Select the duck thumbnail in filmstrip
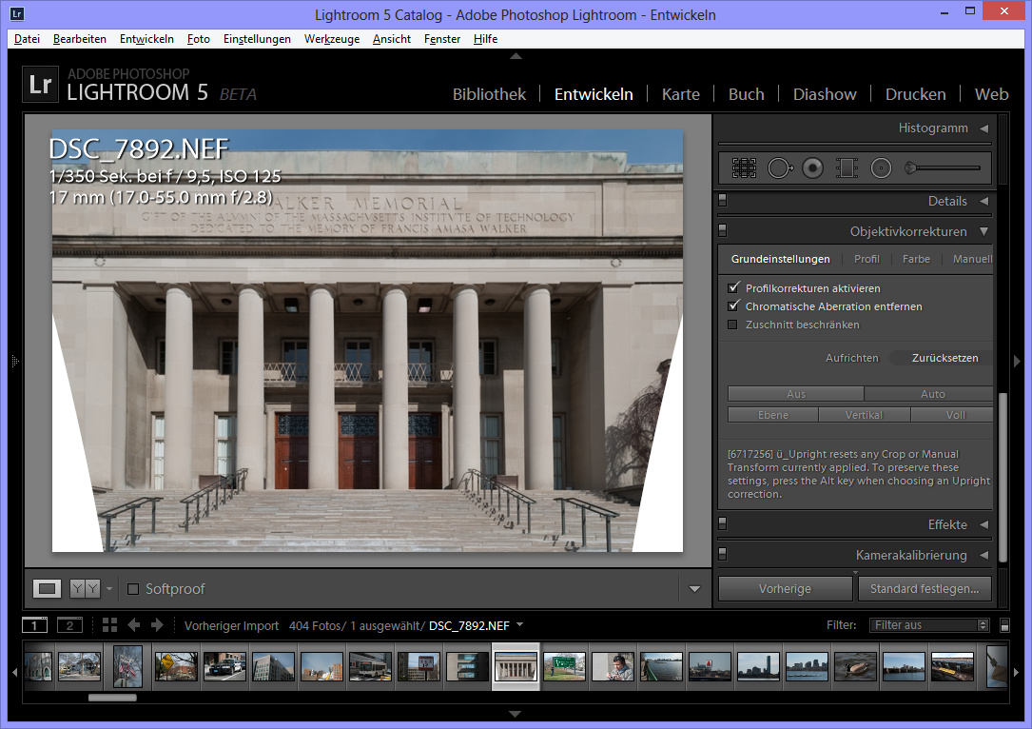The width and height of the screenshot is (1032, 729). (x=855, y=666)
